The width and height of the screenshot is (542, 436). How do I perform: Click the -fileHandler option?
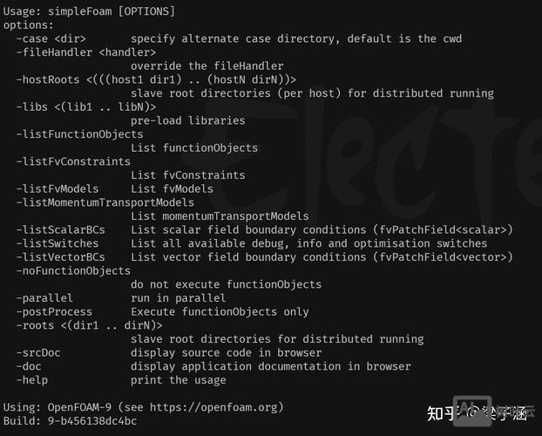(52, 52)
